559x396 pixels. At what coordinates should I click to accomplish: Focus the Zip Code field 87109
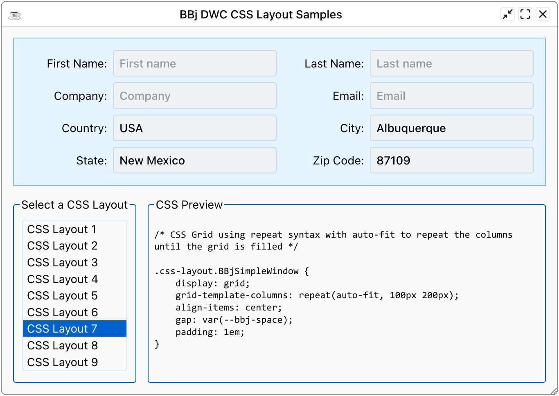[x=451, y=160]
